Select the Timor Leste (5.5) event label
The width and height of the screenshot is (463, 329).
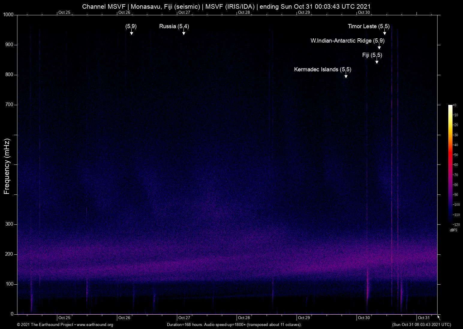pos(369,26)
